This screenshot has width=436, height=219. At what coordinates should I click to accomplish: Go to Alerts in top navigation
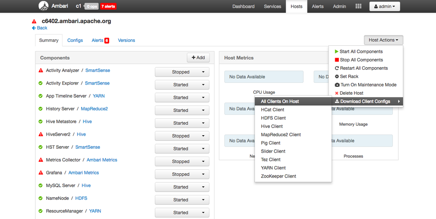point(318,7)
